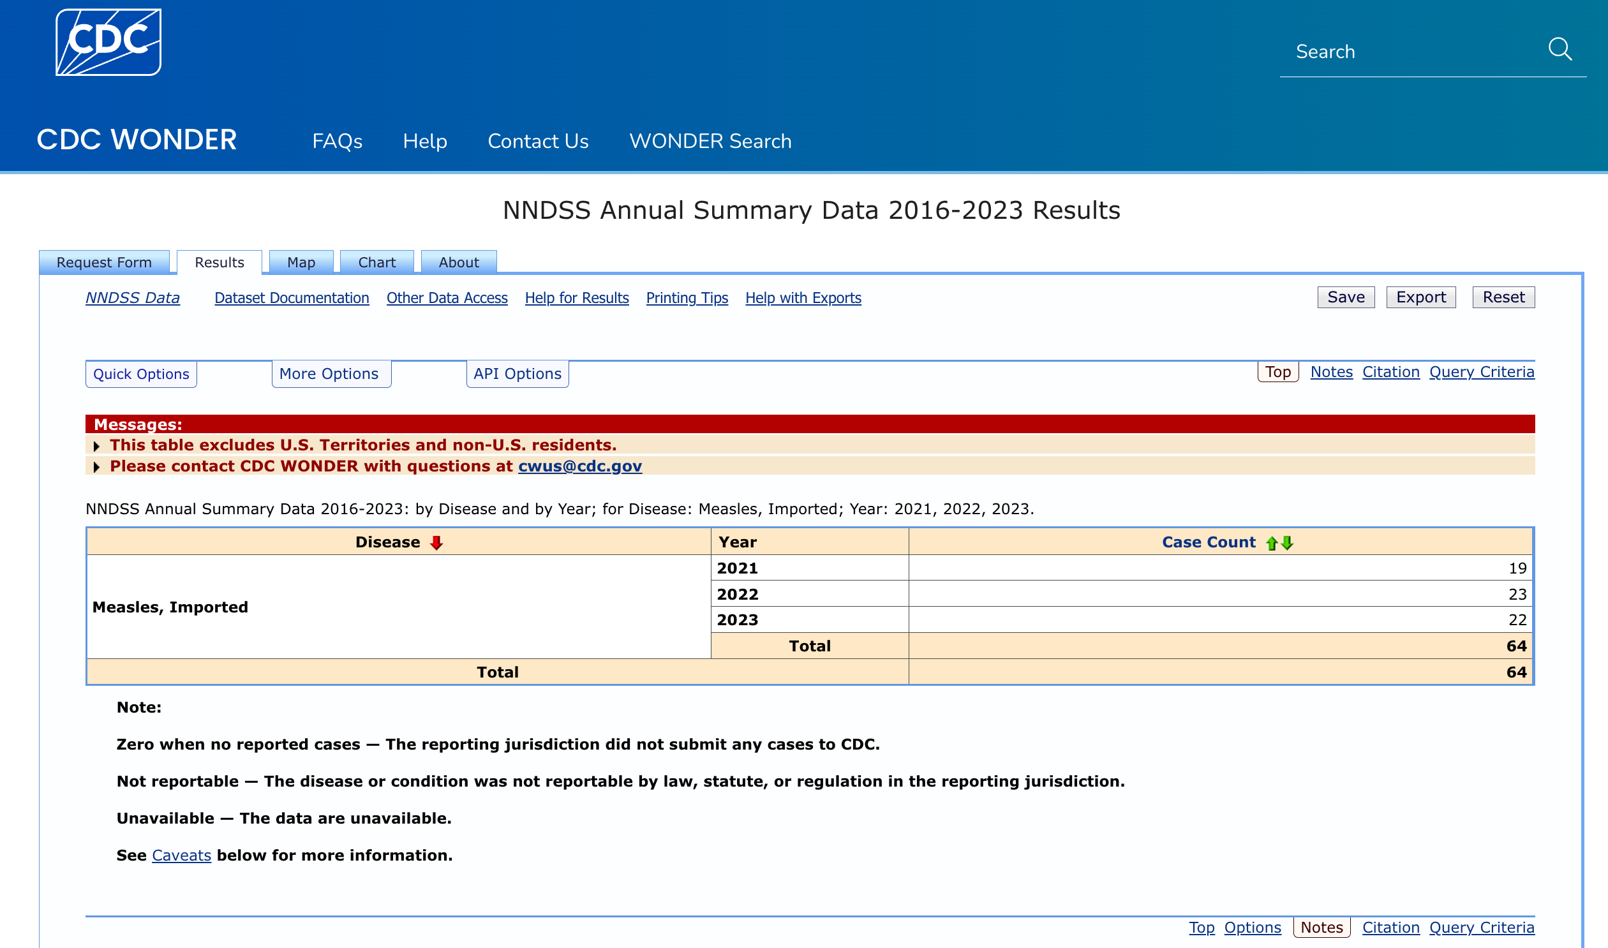The width and height of the screenshot is (1608, 948).
Task: Sort Case Count descending with down arrow
Action: 1287,543
